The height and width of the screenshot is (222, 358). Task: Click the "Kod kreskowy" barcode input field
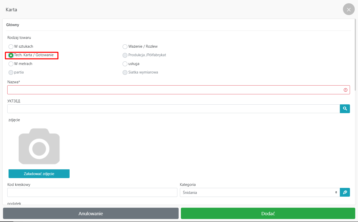coord(92,192)
